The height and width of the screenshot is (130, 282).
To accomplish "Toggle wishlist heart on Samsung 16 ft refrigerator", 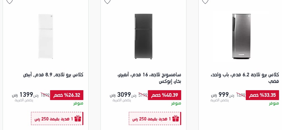I will coord(107,1).
